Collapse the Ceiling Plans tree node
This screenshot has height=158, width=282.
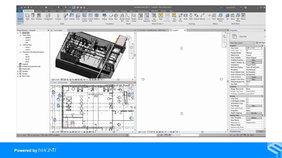click(x=21, y=45)
